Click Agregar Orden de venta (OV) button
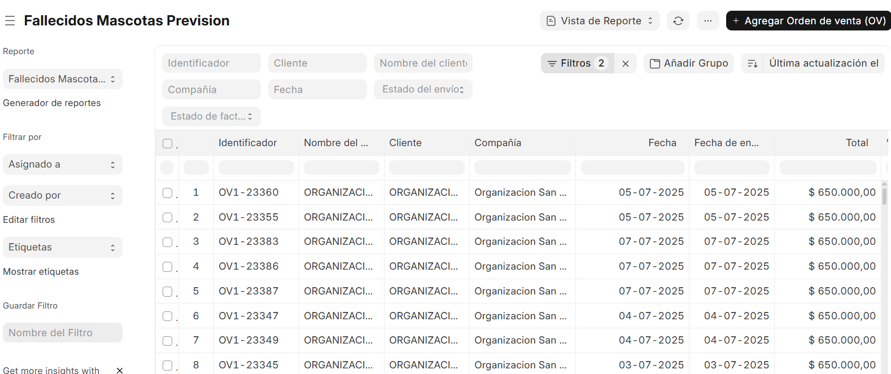The height and width of the screenshot is (374, 891). click(809, 21)
